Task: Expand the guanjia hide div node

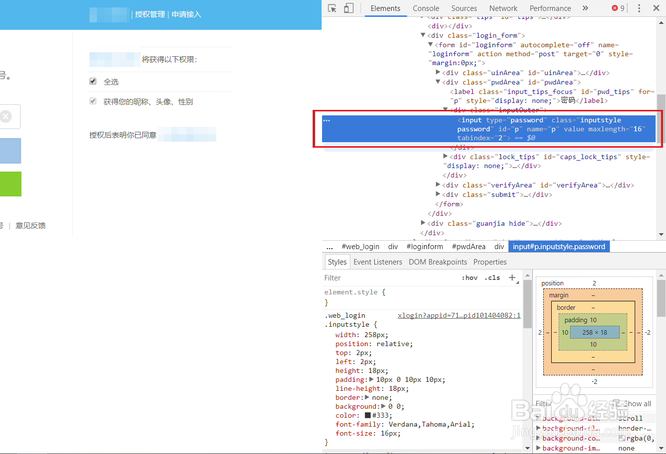Action: tap(423, 223)
